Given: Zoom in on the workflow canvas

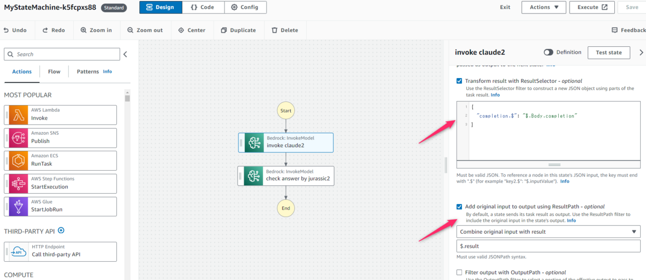Looking at the screenshot, I should click(96, 30).
